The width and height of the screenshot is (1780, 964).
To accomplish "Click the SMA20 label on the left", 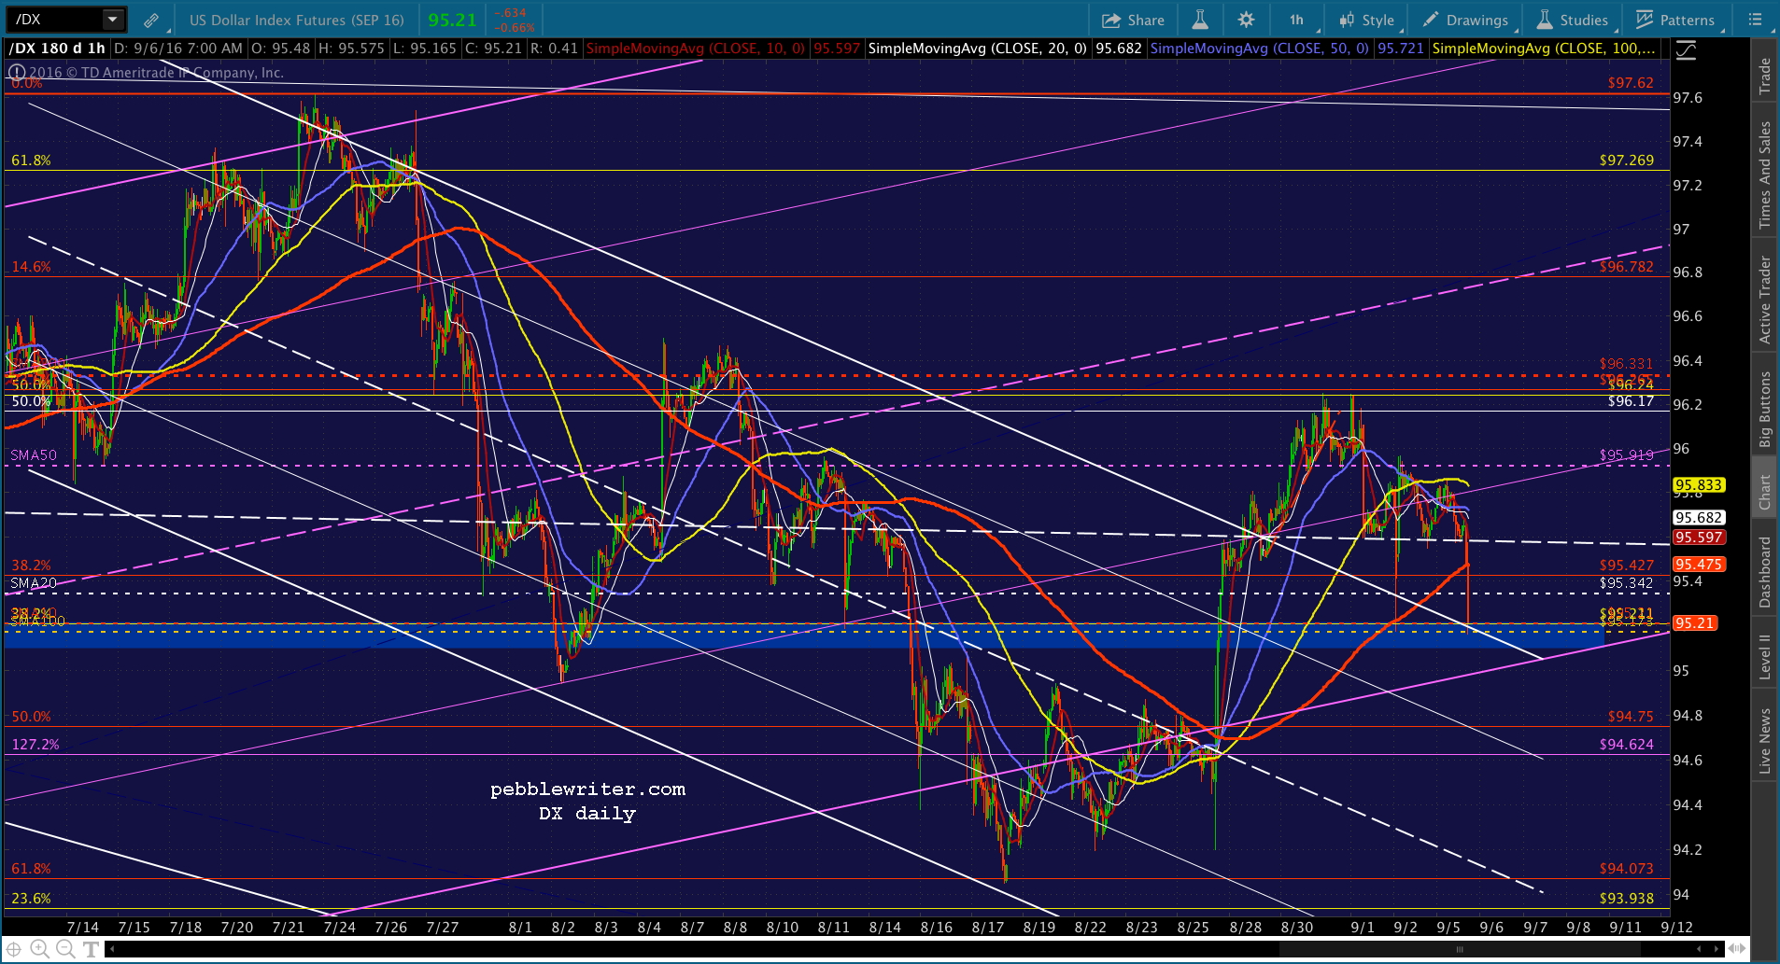I will (x=34, y=583).
